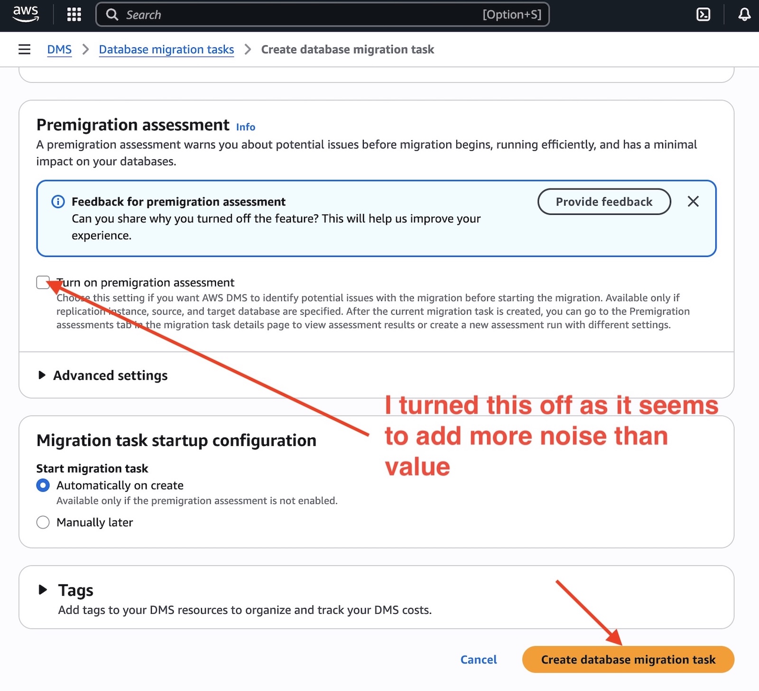Click the Provide feedback button
The image size is (759, 691).
pyautogui.click(x=604, y=201)
